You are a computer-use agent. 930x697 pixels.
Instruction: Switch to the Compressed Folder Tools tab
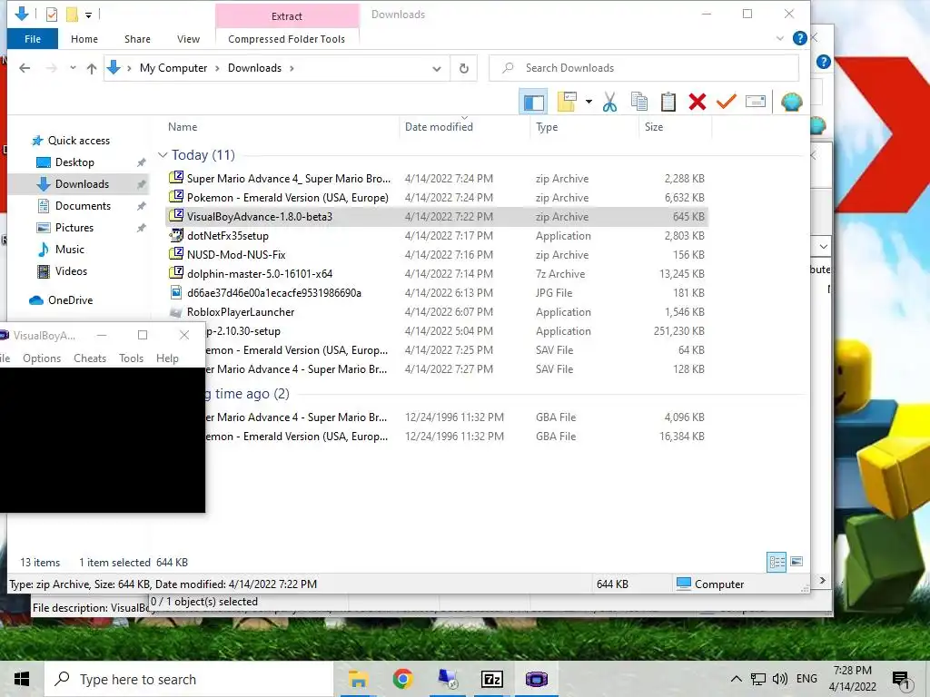[286, 39]
